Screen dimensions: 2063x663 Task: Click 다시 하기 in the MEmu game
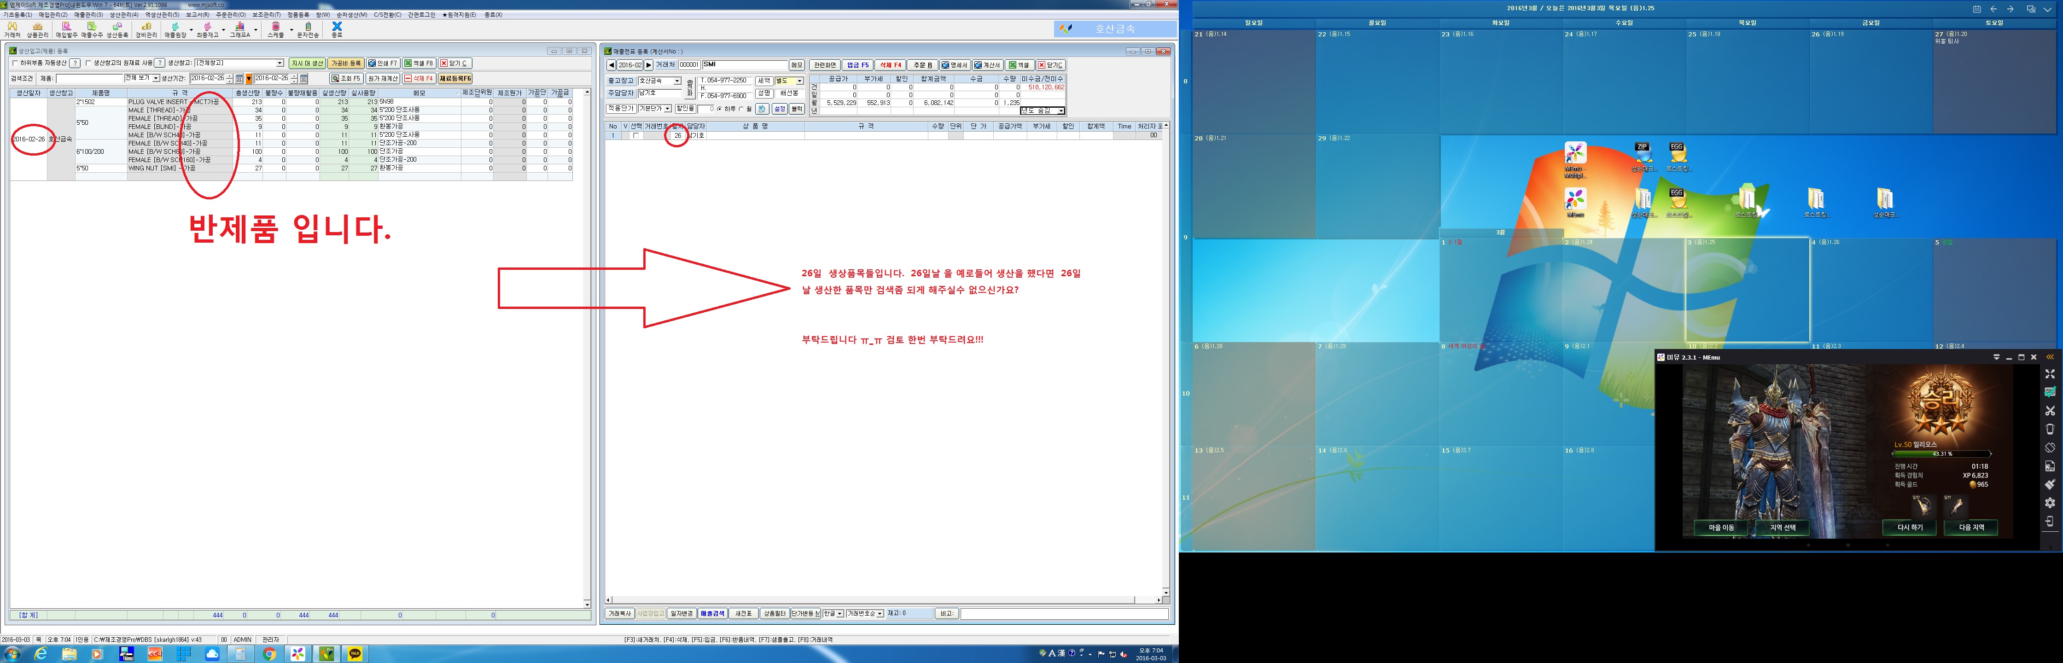click(1910, 528)
